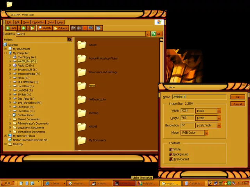Click OK in New dialog
Image resolution: width=250 pixels, height=187 pixels.
[x=237, y=97]
